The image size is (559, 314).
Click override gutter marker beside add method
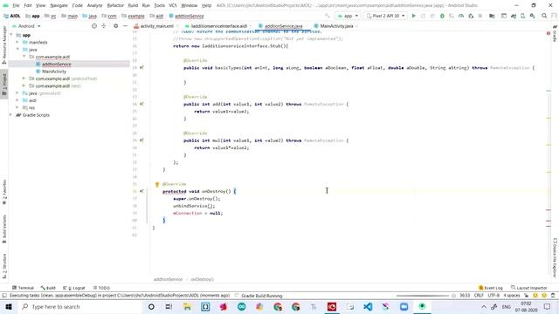141,104
